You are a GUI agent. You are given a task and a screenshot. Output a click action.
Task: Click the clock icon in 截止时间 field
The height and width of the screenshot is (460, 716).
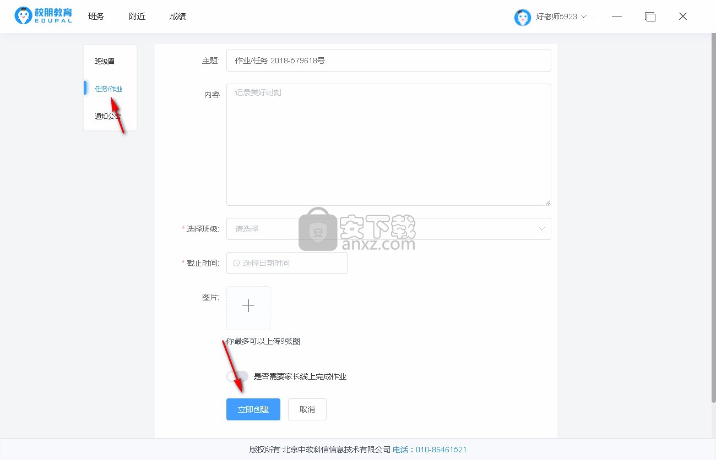(236, 263)
